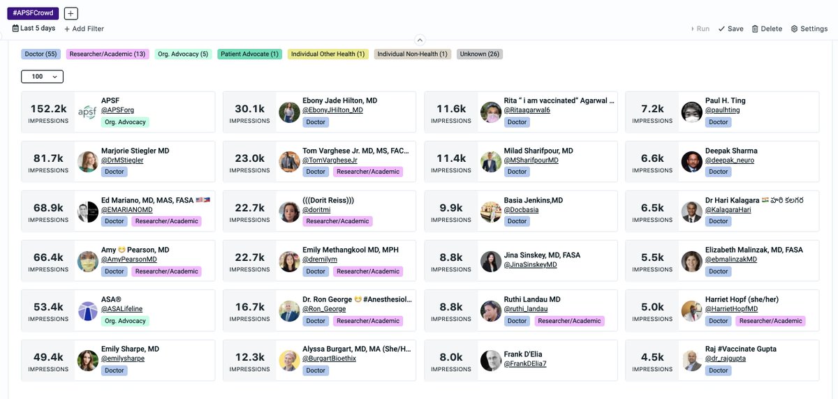Image resolution: width=838 pixels, height=399 pixels.
Task: Filter by Unknown (26) tag
Action: click(x=480, y=54)
